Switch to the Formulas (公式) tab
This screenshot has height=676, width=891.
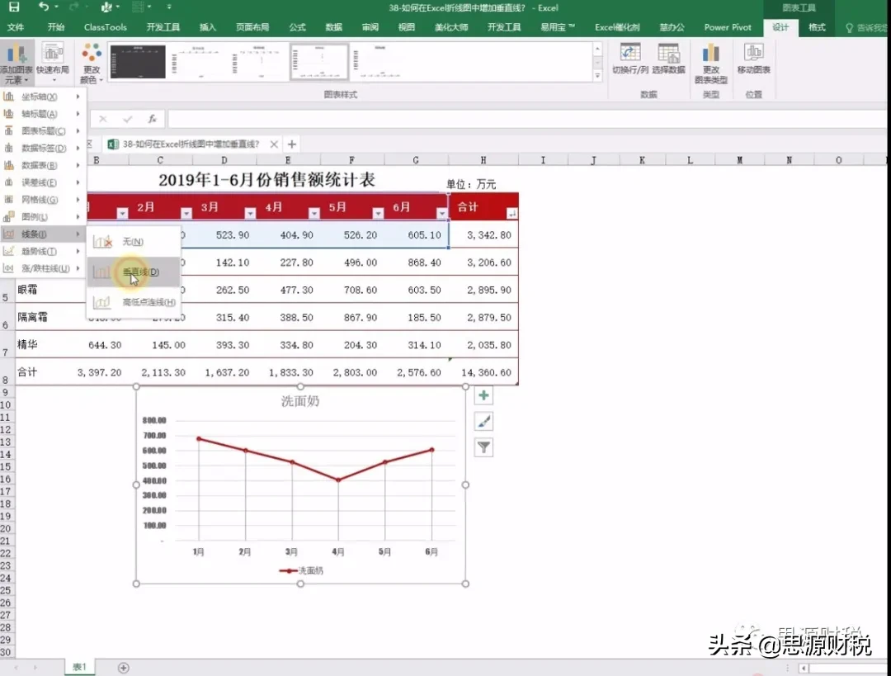pos(297,27)
